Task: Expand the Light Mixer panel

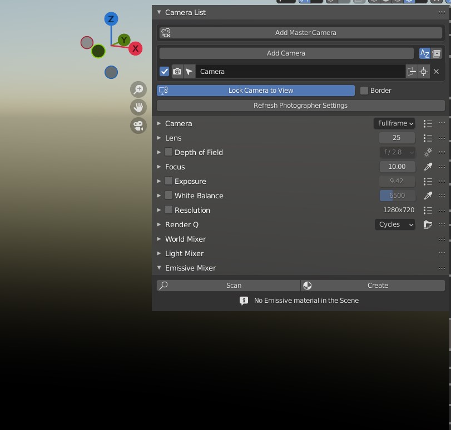Action: coord(159,253)
